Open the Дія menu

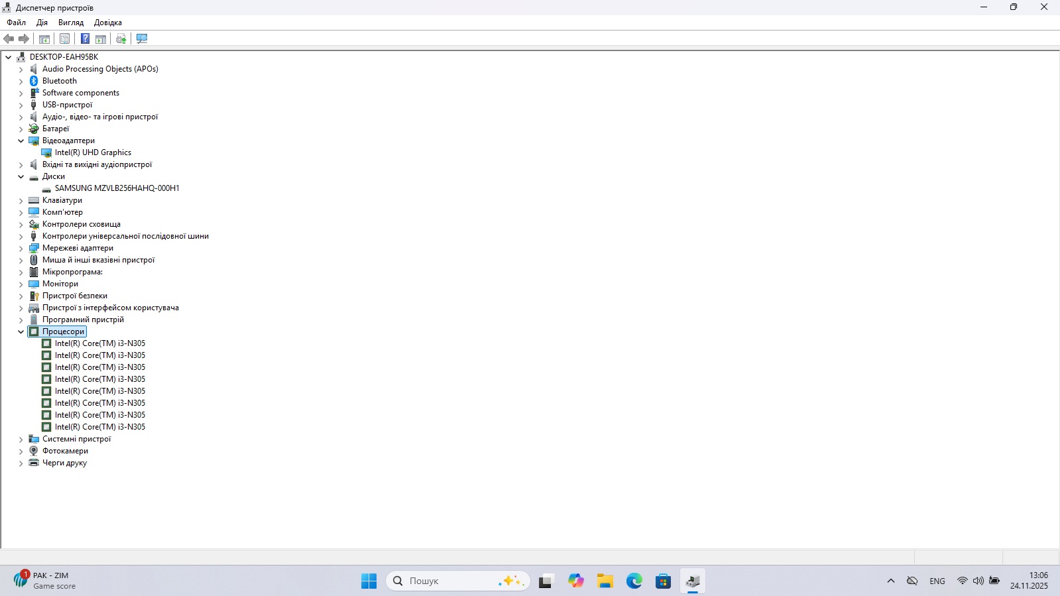point(42,23)
